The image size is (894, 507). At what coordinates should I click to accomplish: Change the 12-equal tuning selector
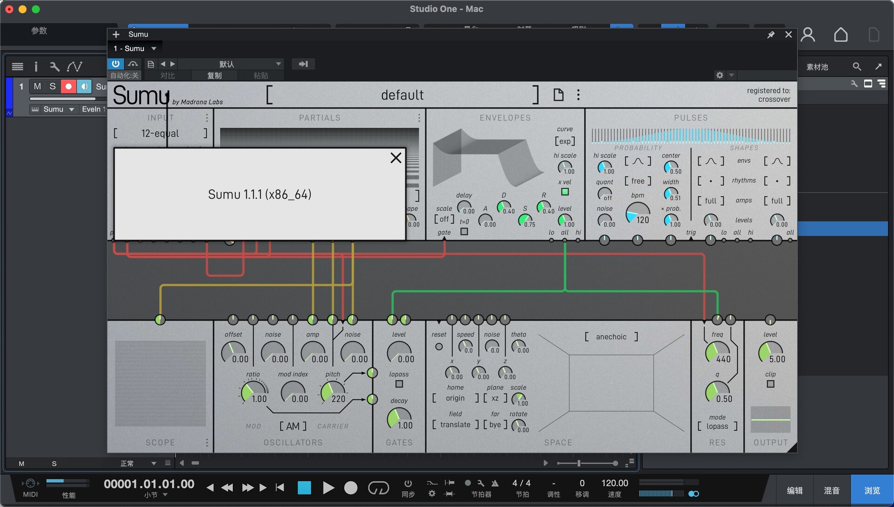[160, 133]
